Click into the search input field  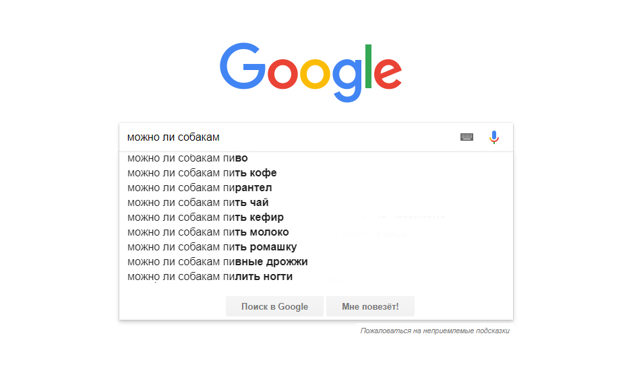point(290,137)
